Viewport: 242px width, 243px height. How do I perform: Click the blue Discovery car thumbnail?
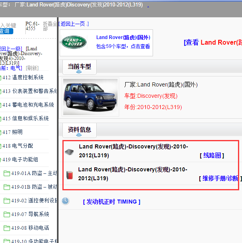90,97
